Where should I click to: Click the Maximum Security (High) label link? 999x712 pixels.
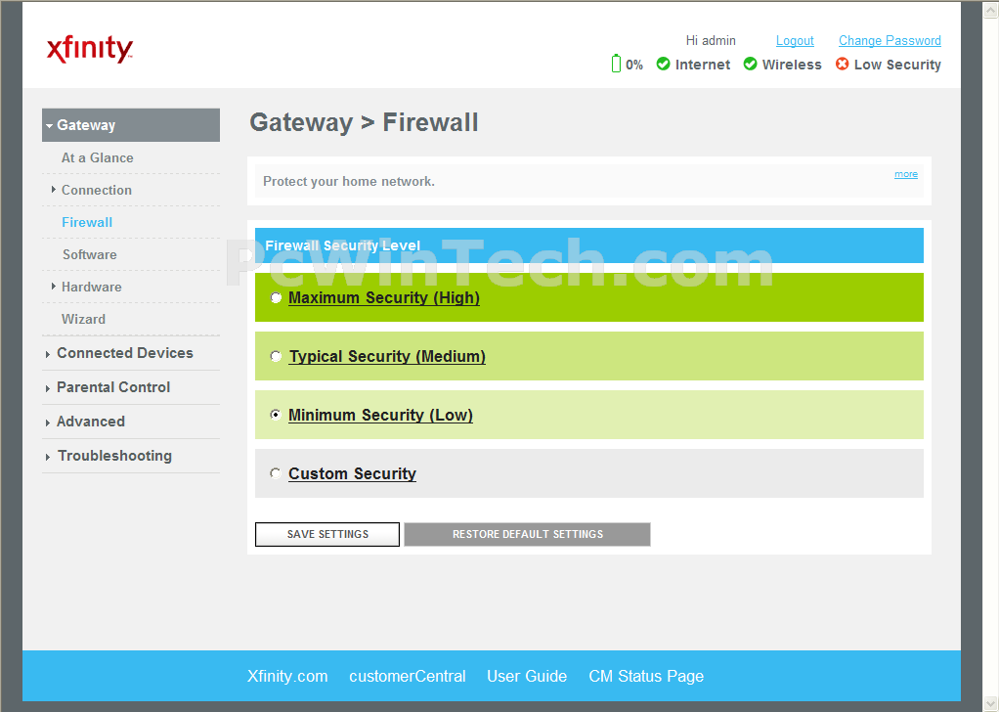pos(384,297)
